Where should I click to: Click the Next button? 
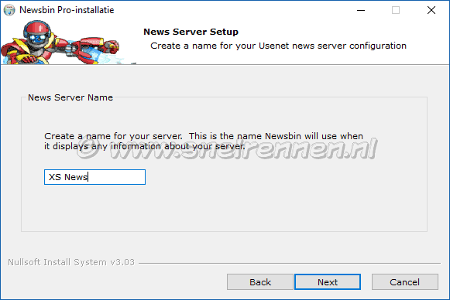328,282
